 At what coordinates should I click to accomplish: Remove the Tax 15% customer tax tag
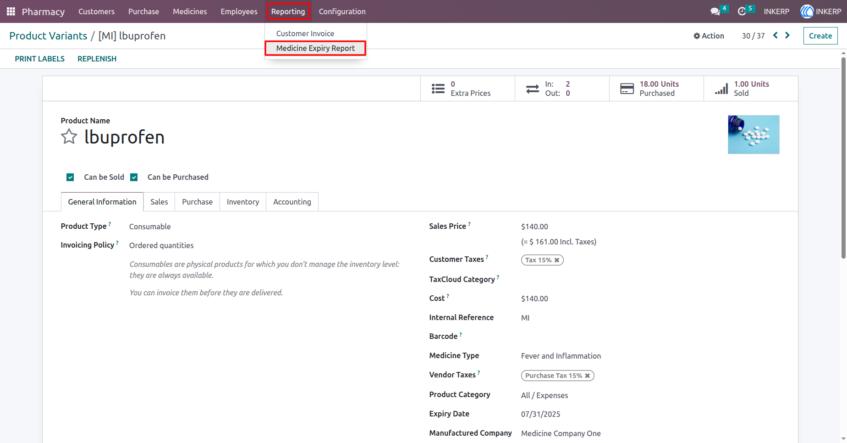(557, 260)
